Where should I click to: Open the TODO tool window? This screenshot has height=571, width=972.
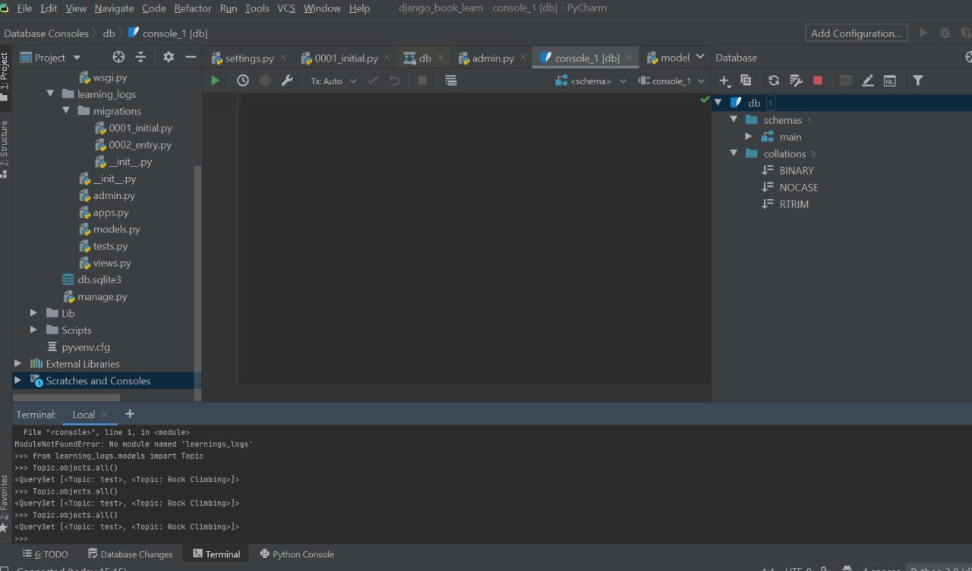coord(46,554)
